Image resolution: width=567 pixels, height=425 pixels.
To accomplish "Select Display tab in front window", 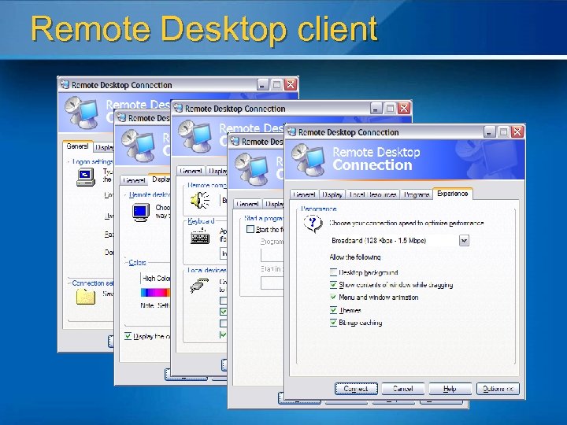I will [x=332, y=194].
